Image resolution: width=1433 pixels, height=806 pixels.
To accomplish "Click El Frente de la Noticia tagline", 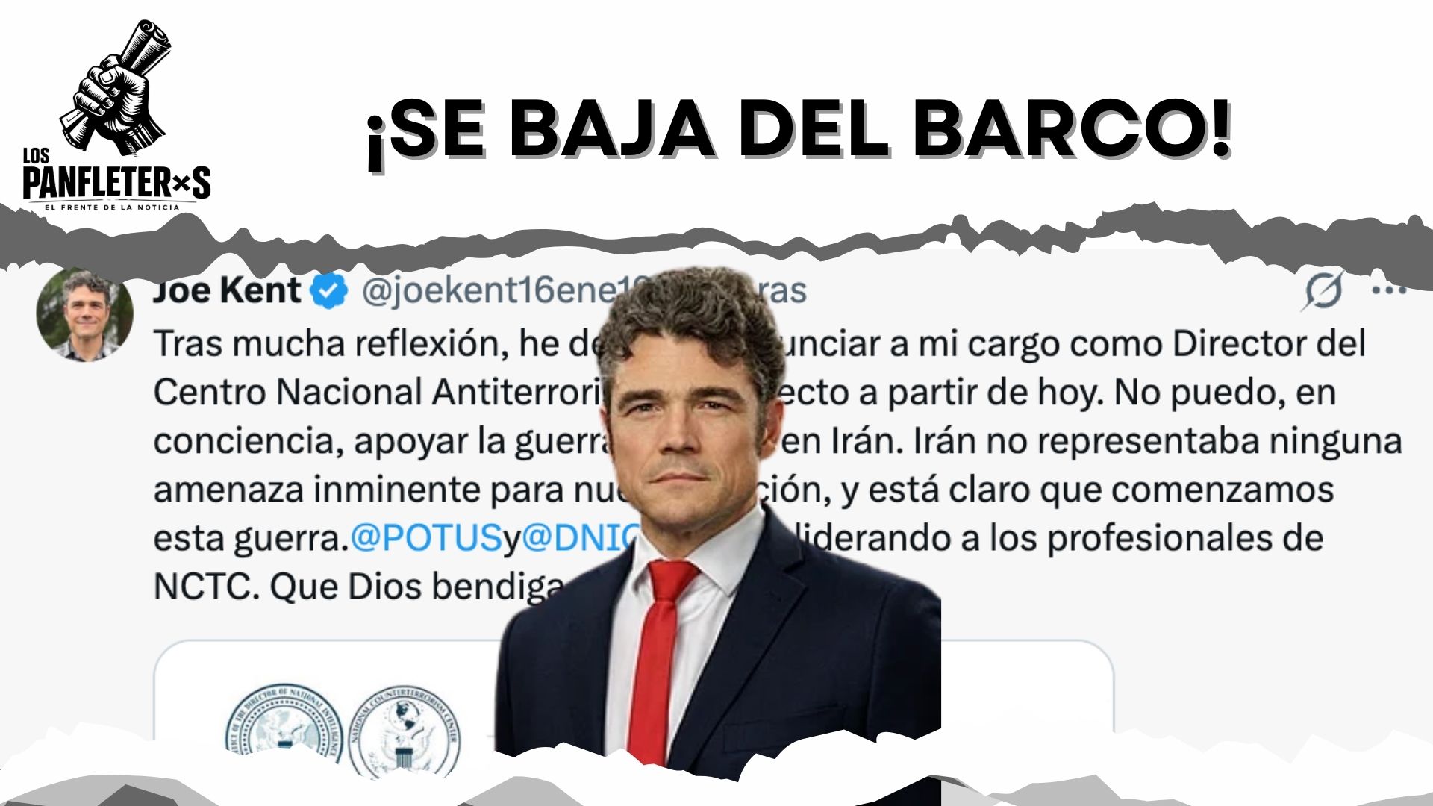I will point(113,207).
